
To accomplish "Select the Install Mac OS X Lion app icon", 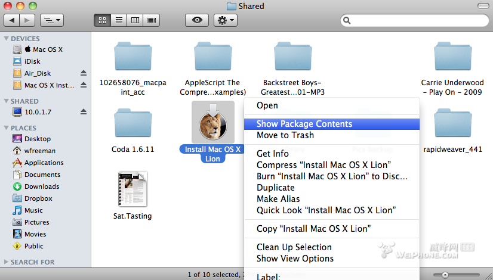I will tap(213, 122).
